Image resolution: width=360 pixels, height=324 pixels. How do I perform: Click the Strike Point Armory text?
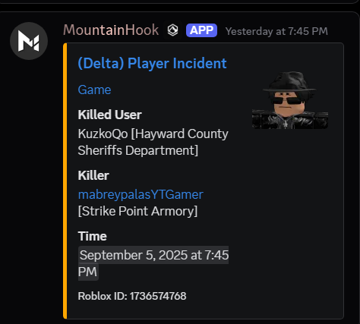pos(137,211)
